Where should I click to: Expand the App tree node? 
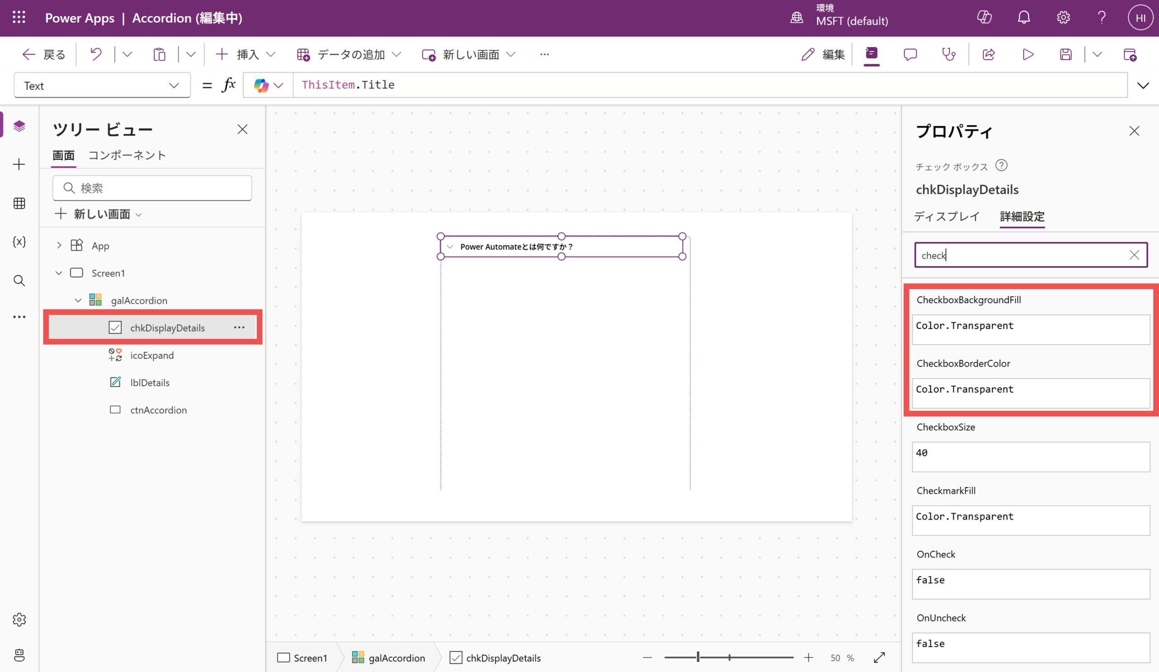point(59,245)
